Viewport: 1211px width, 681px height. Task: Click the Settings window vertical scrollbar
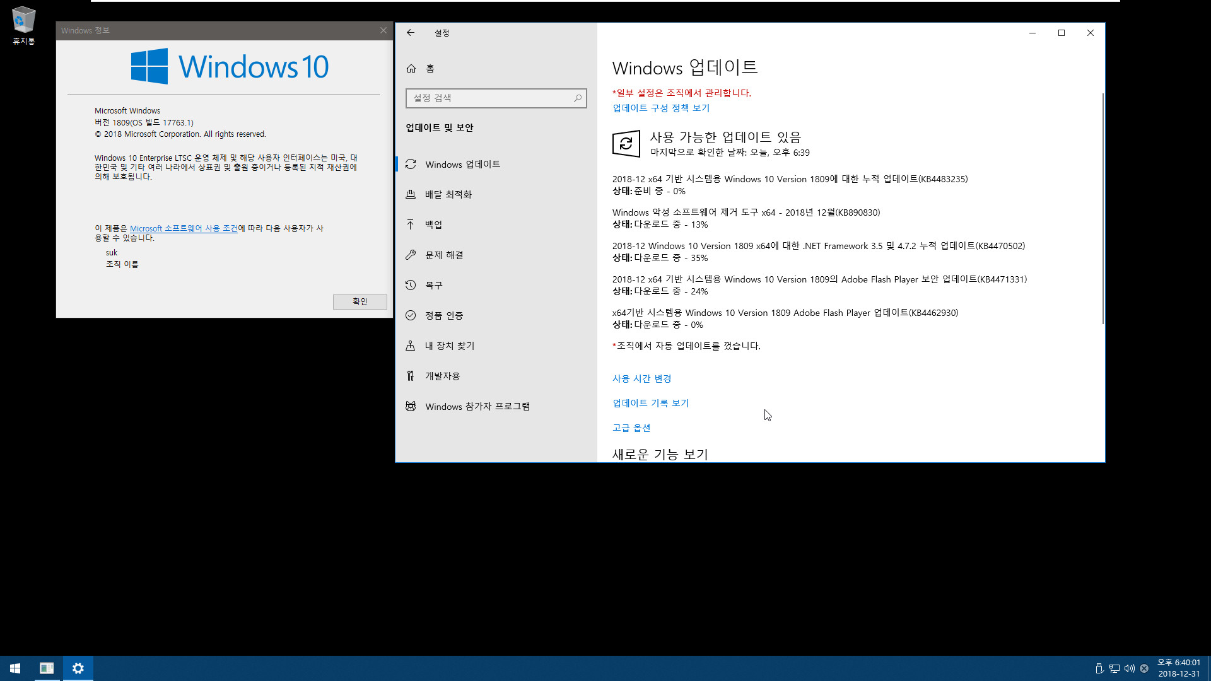click(x=1103, y=208)
